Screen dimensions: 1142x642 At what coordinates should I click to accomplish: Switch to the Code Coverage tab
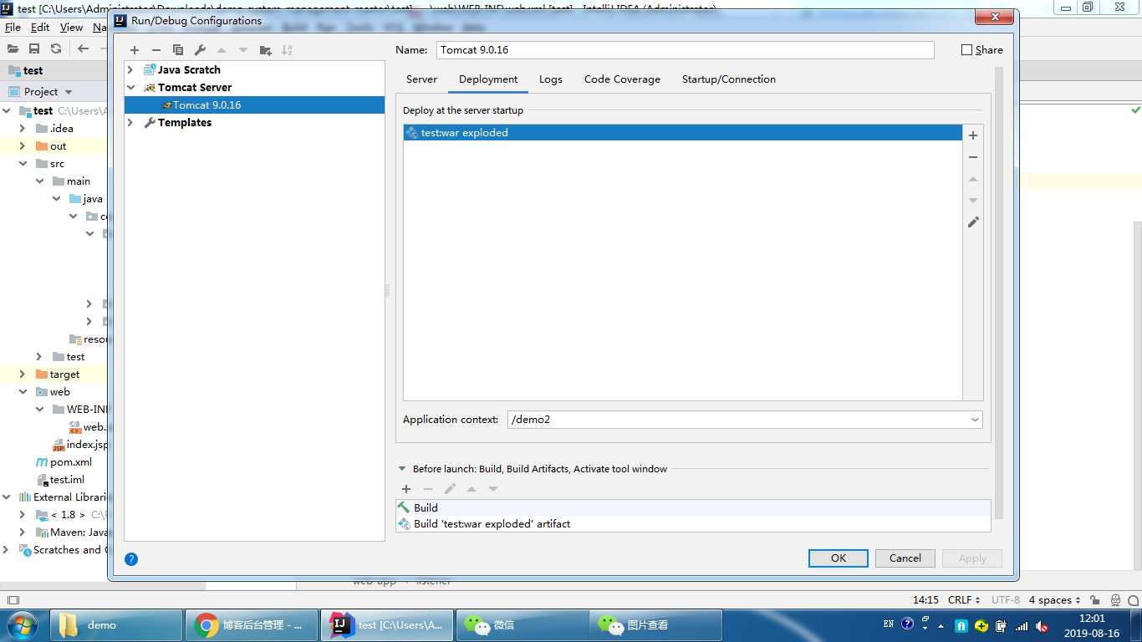[622, 79]
